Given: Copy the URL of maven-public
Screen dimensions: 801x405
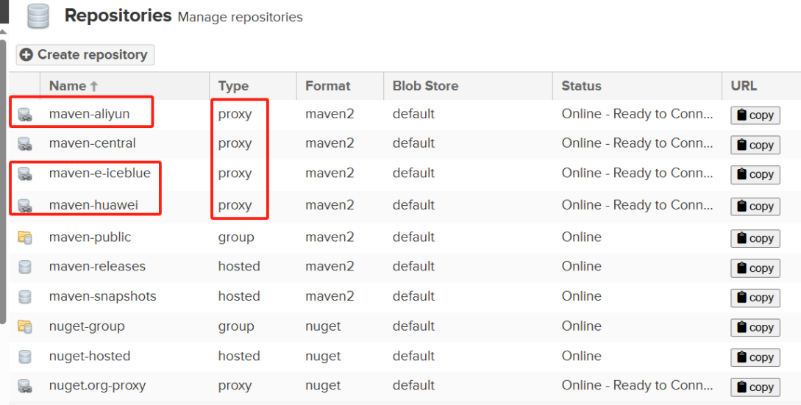Looking at the screenshot, I should pyautogui.click(x=755, y=238).
